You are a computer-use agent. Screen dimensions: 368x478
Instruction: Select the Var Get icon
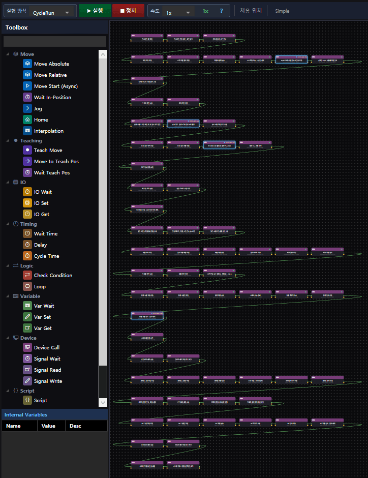coord(27,328)
